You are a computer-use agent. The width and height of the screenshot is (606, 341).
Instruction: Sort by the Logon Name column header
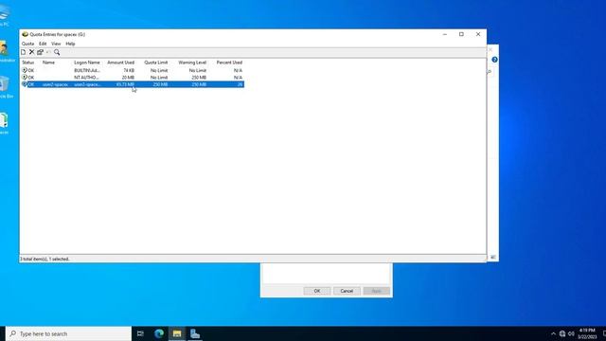tap(87, 63)
